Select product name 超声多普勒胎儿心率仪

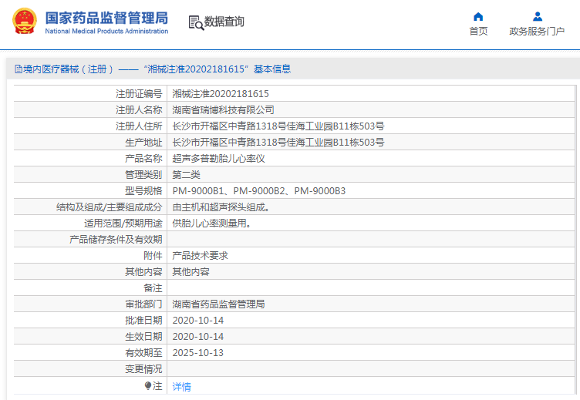click(x=218, y=159)
